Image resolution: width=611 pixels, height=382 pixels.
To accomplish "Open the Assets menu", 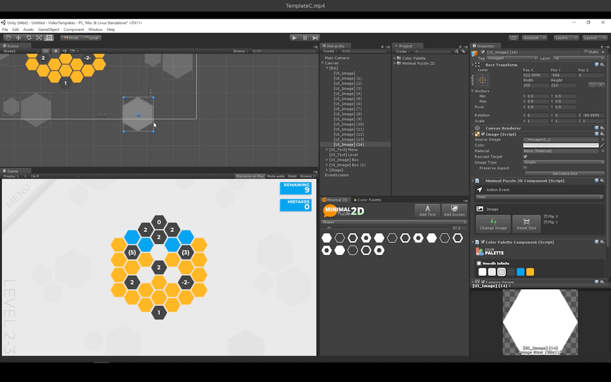I will 28,29.
